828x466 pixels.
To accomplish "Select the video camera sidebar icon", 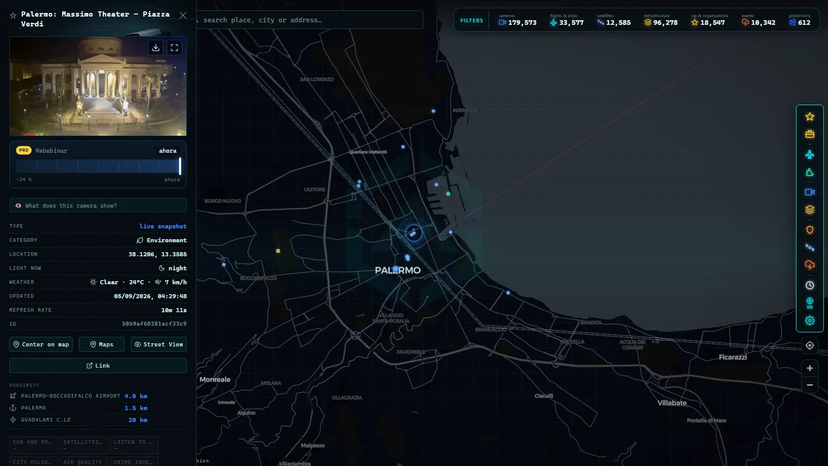I will coord(810,192).
